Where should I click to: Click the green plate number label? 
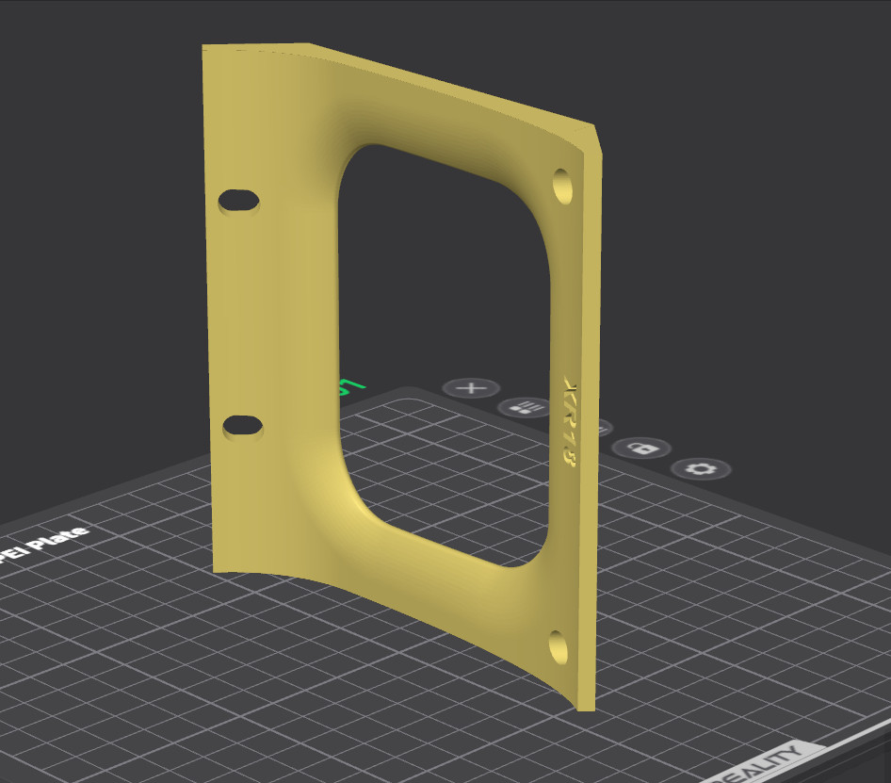350,387
